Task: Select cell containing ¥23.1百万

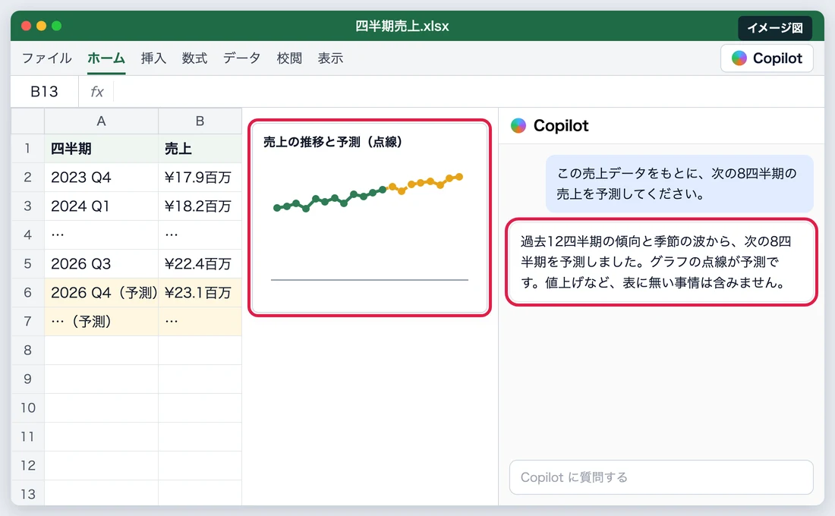Action: pos(200,292)
